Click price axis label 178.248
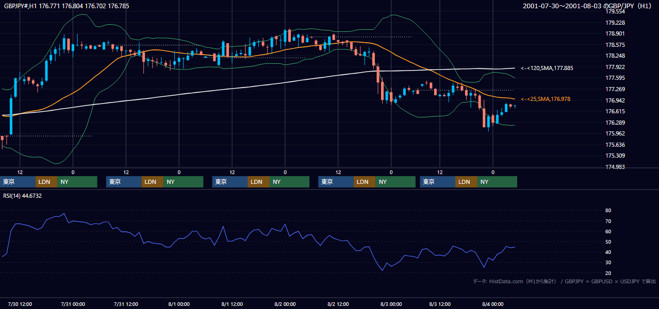This screenshot has width=659, height=309. click(x=615, y=56)
